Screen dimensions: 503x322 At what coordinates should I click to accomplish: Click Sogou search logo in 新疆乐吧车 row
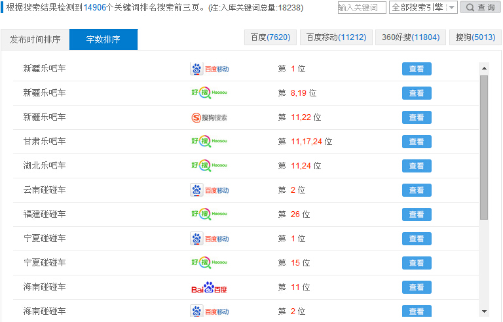[209, 117]
